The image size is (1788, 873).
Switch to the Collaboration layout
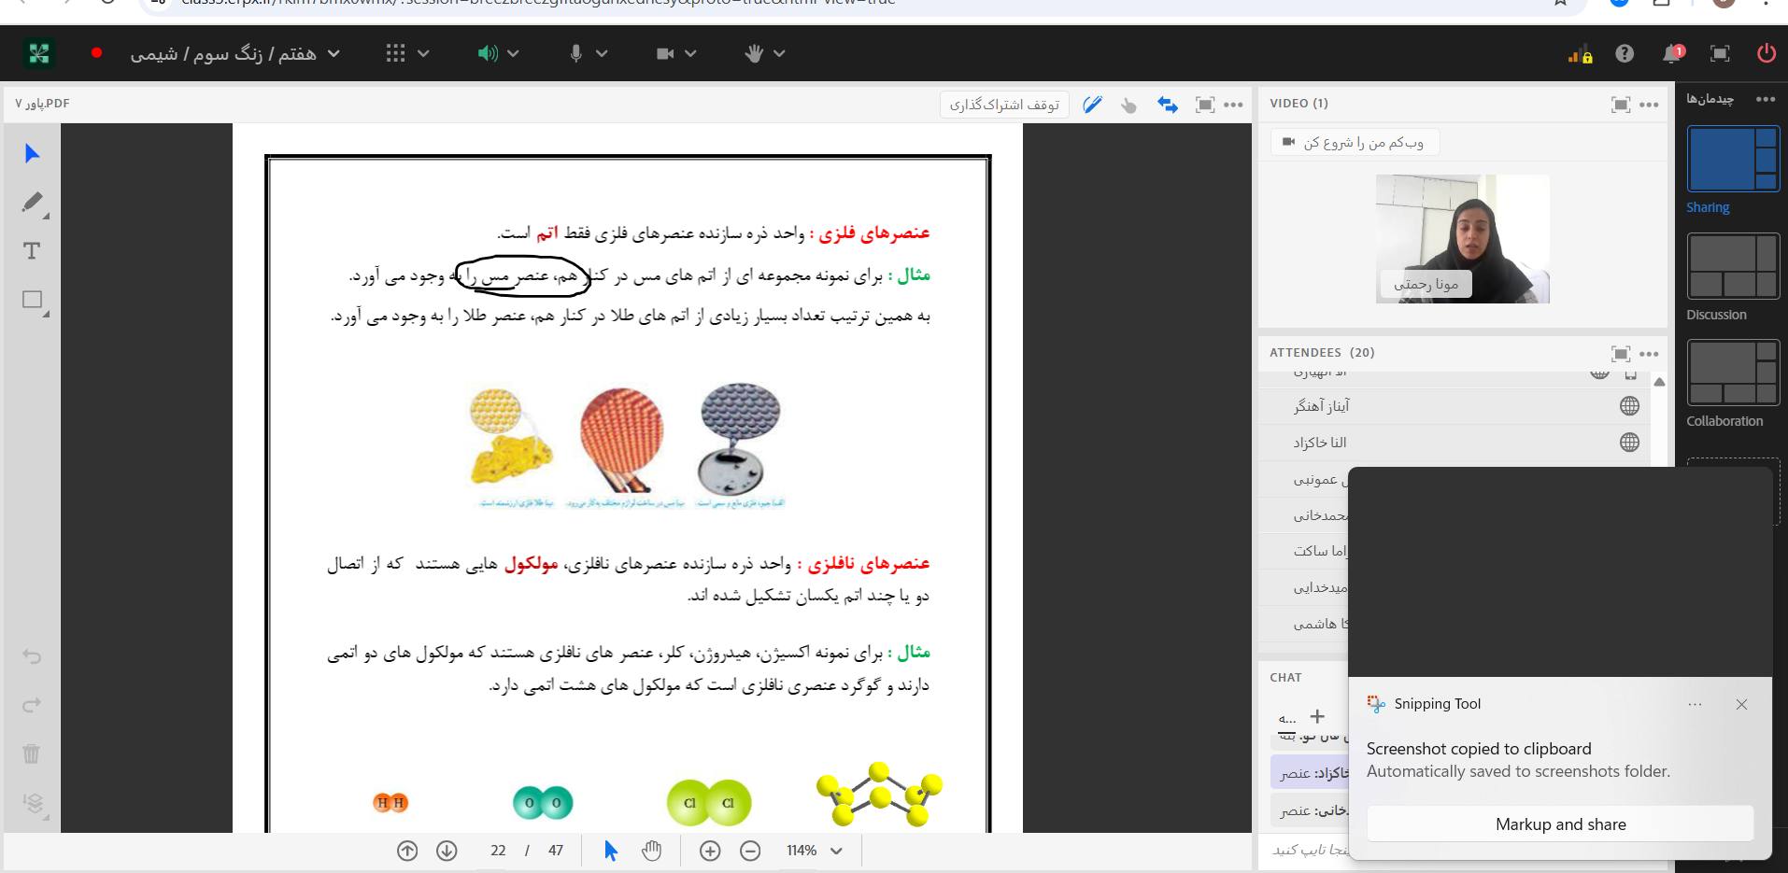[x=1732, y=373]
